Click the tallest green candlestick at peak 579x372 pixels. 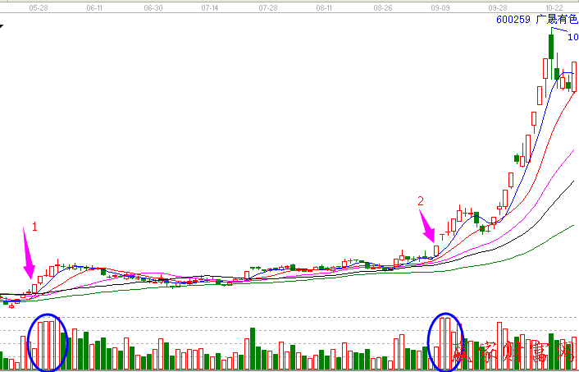pos(551,46)
